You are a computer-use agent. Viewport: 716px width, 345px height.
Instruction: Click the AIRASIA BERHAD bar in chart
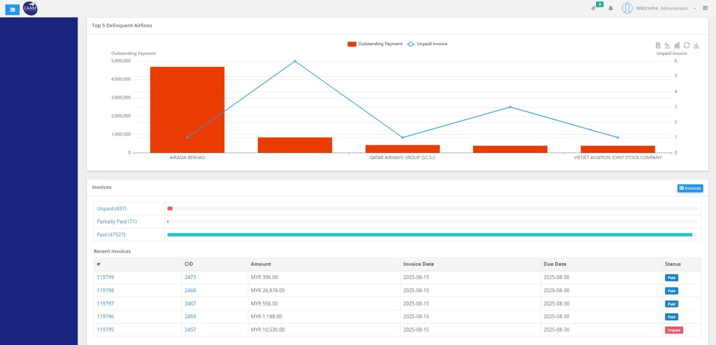click(187, 110)
